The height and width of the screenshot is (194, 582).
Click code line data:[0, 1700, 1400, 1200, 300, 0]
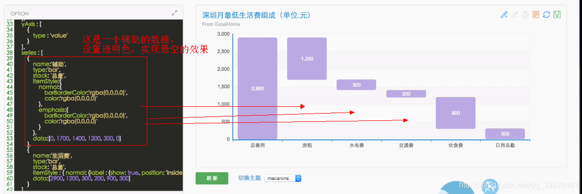[77, 138]
